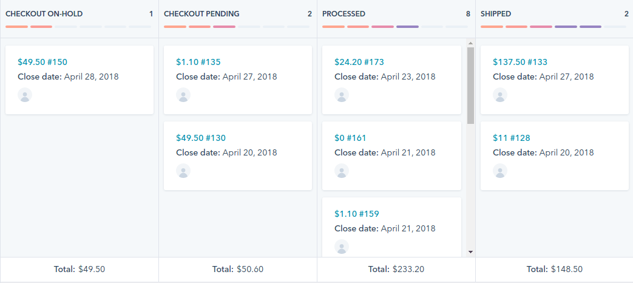Open the $1.10 #135 deal
The width and height of the screenshot is (633, 283).
[198, 62]
